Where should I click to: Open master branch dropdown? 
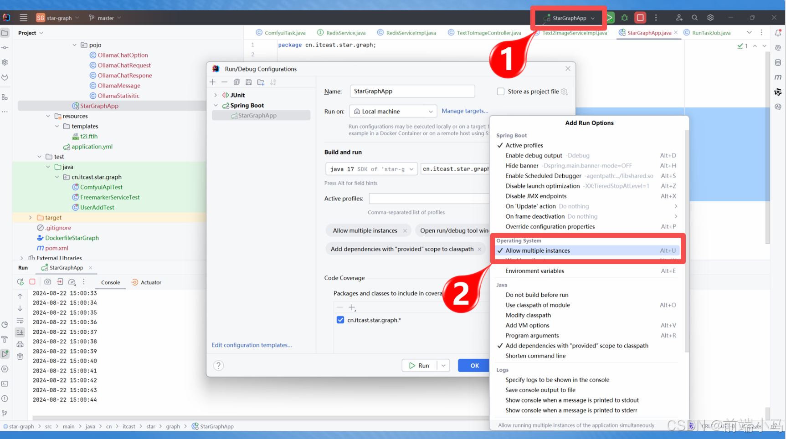[105, 18]
